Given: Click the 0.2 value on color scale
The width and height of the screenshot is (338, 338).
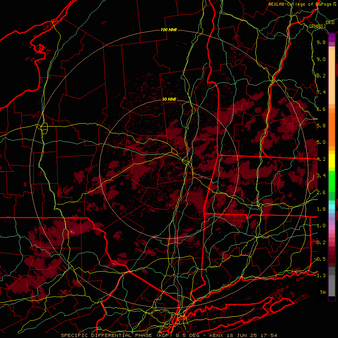Looking at the screenshot, I should tap(321, 243).
